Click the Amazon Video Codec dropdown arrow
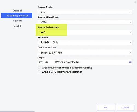 (x=130, y=22)
